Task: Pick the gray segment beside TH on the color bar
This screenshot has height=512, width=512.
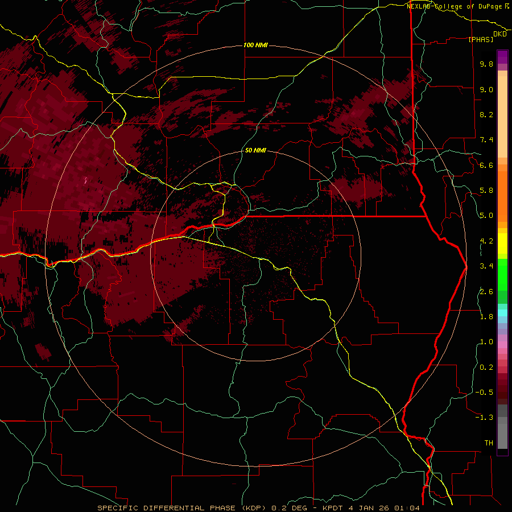Action: pyautogui.click(x=502, y=437)
